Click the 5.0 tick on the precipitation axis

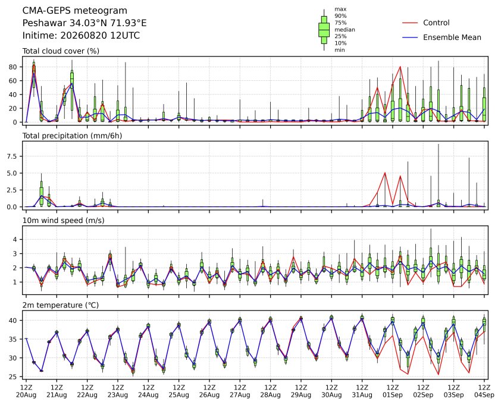(15, 173)
